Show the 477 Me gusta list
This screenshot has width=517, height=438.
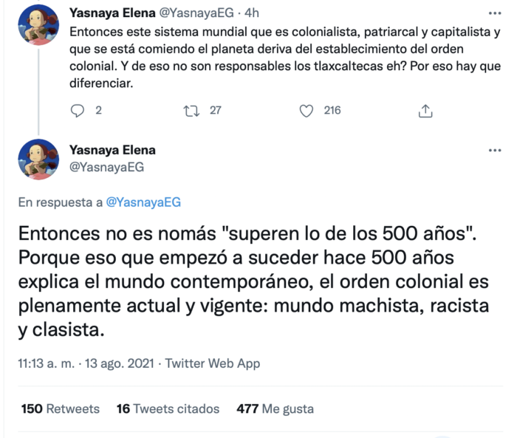click(275, 408)
